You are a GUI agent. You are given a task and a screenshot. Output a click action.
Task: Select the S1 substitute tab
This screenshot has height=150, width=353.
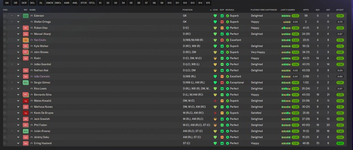pos(100,3)
